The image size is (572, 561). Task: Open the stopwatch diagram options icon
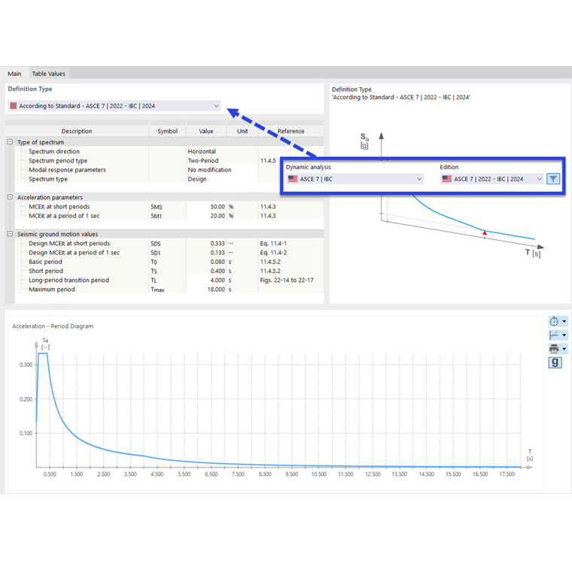[x=554, y=321]
